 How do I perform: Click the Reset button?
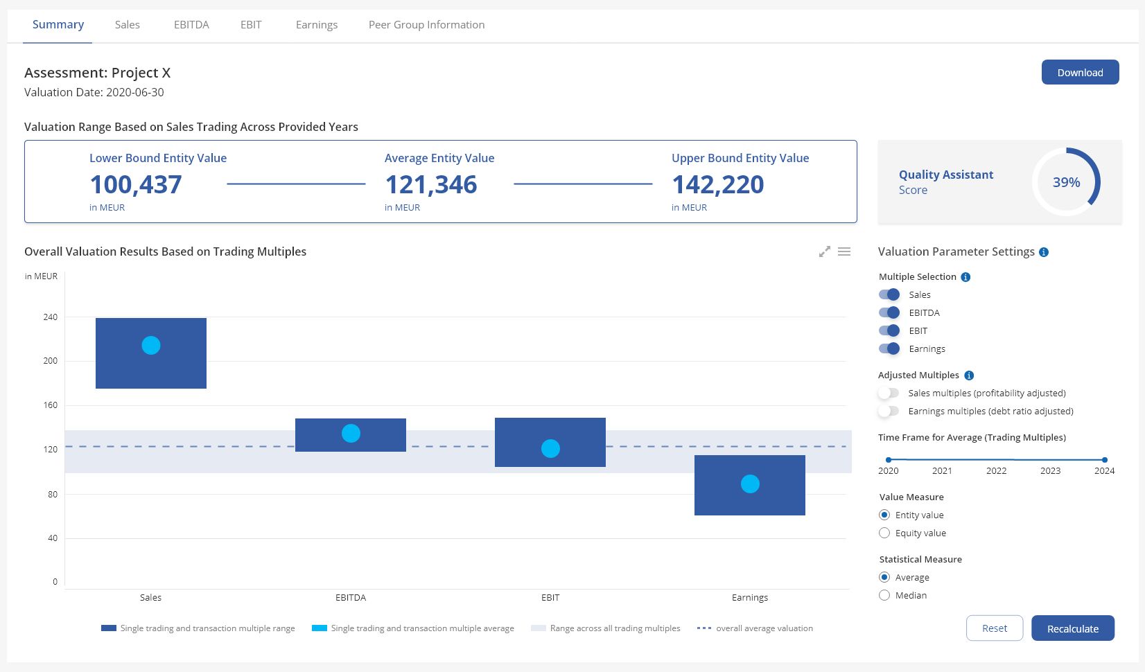pyautogui.click(x=994, y=628)
